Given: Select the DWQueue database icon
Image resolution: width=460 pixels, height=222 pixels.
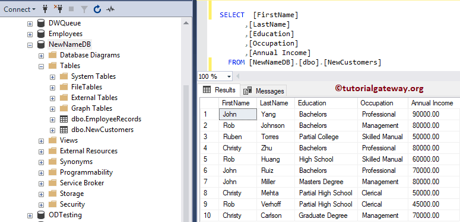Looking at the screenshot, I should click(x=41, y=23).
